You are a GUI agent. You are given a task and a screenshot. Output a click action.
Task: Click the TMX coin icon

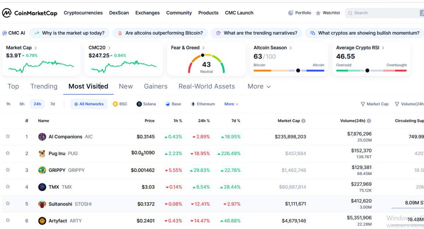[42, 187]
